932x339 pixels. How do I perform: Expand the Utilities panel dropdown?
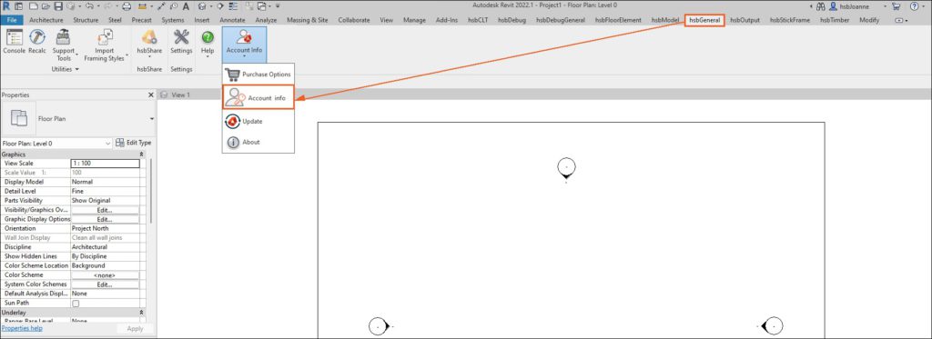[65, 69]
